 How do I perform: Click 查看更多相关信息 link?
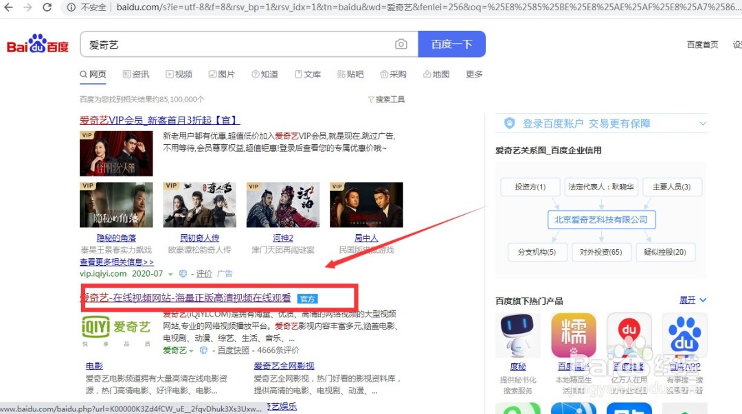(116, 262)
